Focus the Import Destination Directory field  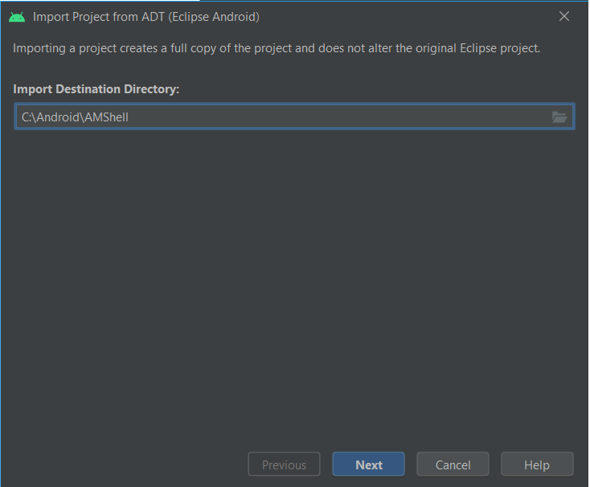281,117
